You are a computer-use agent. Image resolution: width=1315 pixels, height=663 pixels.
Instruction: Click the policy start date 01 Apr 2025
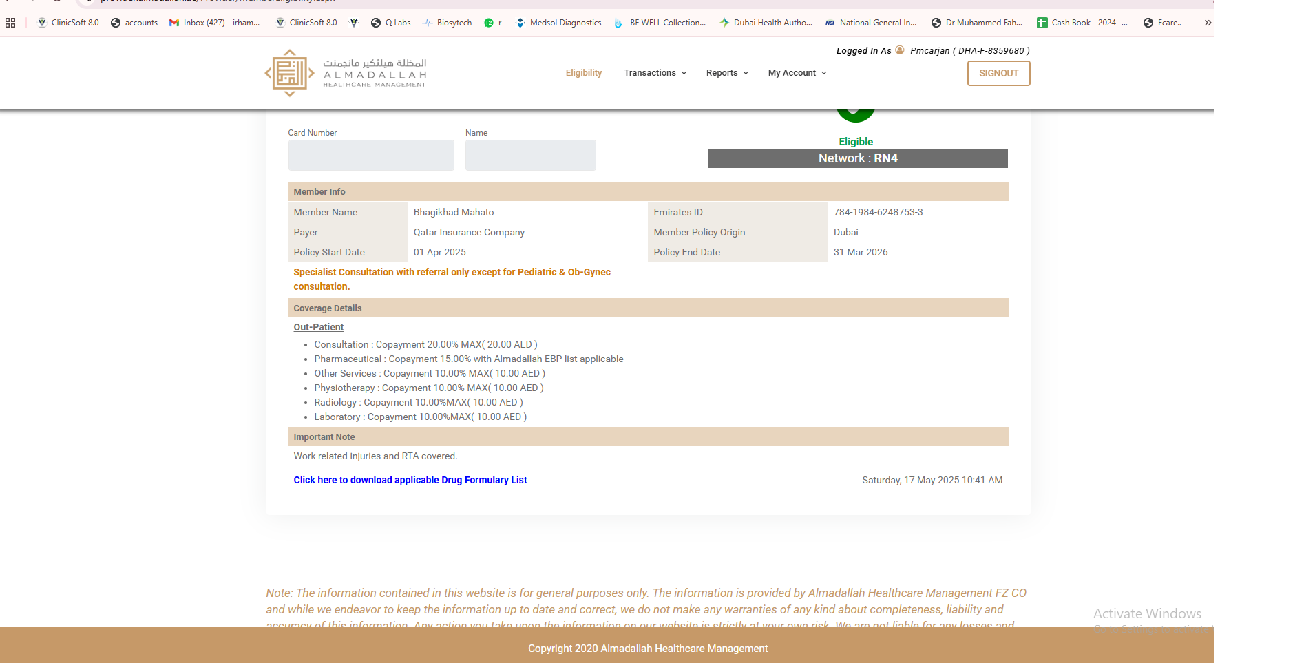pyautogui.click(x=439, y=252)
